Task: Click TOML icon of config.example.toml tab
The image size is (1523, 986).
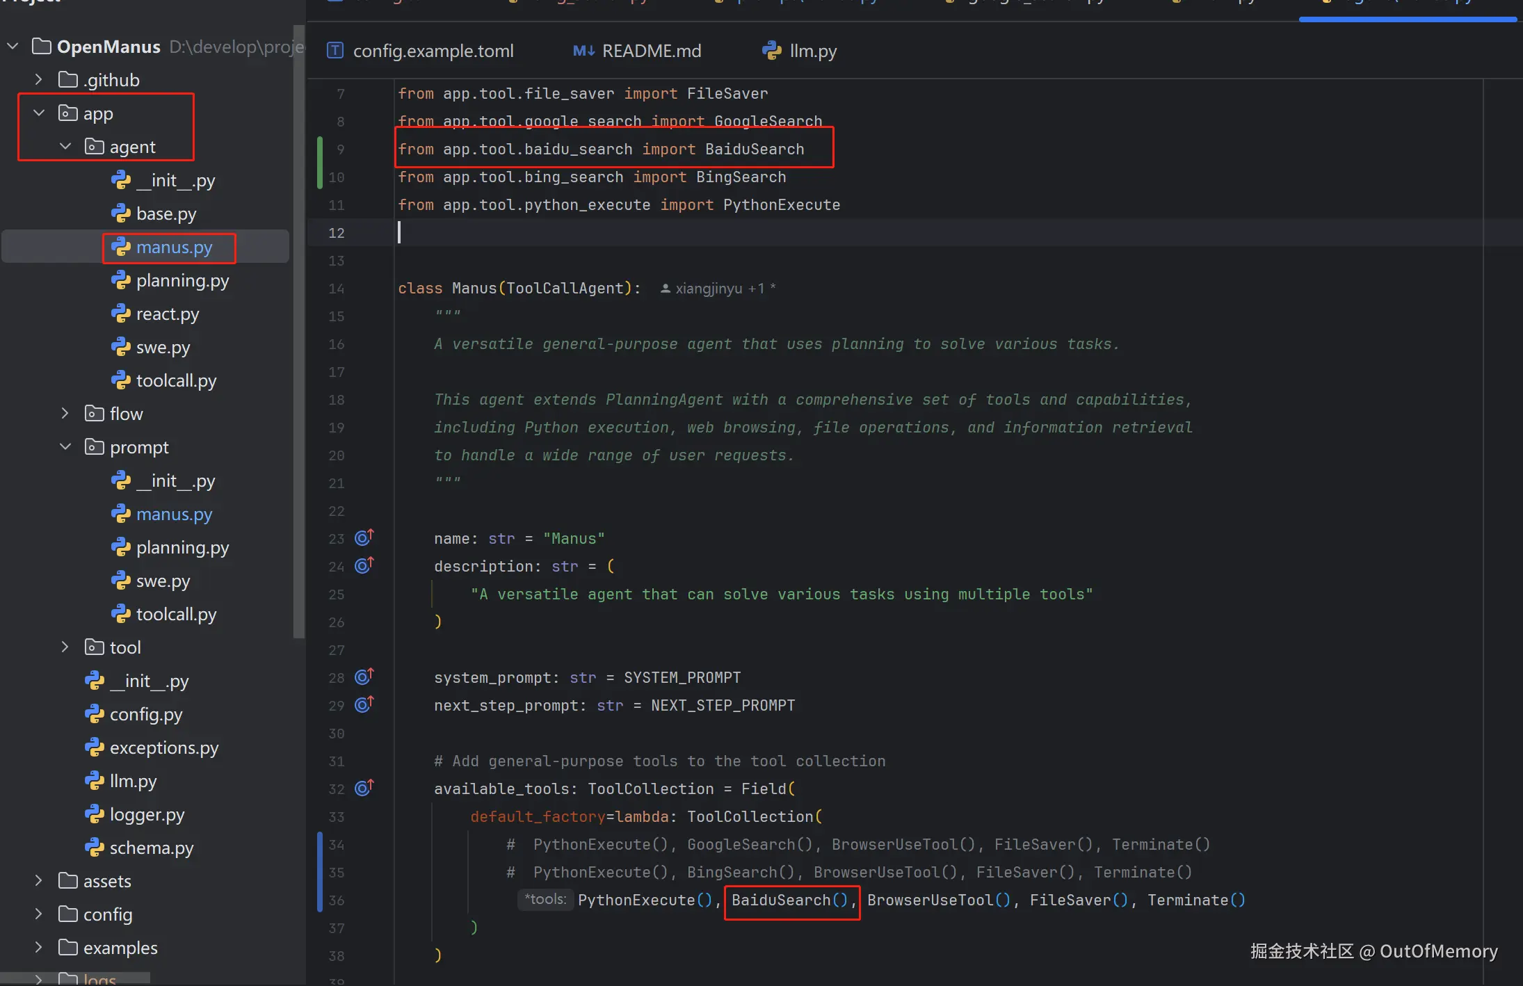Action: 335,51
